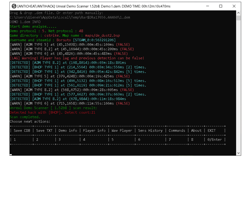This screenshot has width=247, height=215.
Task: Click the steamid "[STEAM_0:0:563291206]"
Action: pyautogui.click(x=94, y=40)
